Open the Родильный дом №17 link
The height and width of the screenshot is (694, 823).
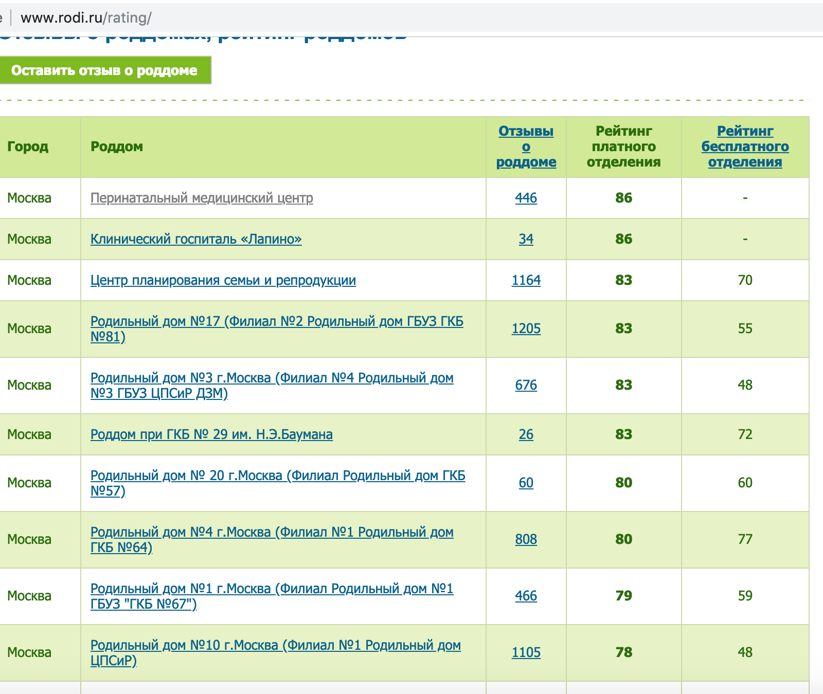277,322
